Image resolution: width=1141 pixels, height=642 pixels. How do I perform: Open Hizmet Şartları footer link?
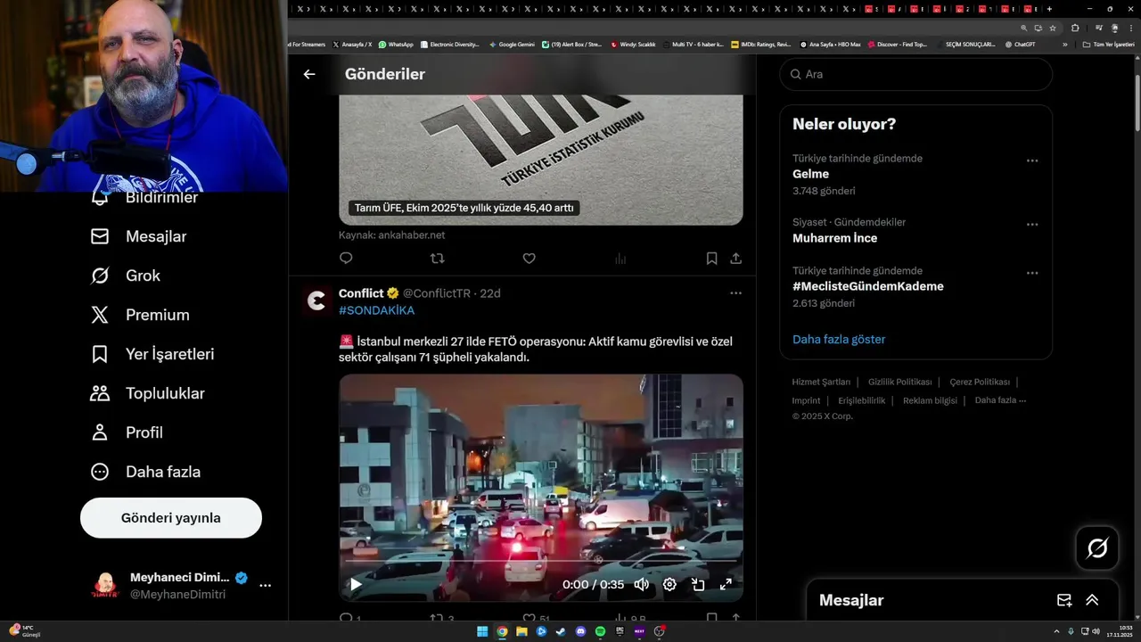click(821, 382)
